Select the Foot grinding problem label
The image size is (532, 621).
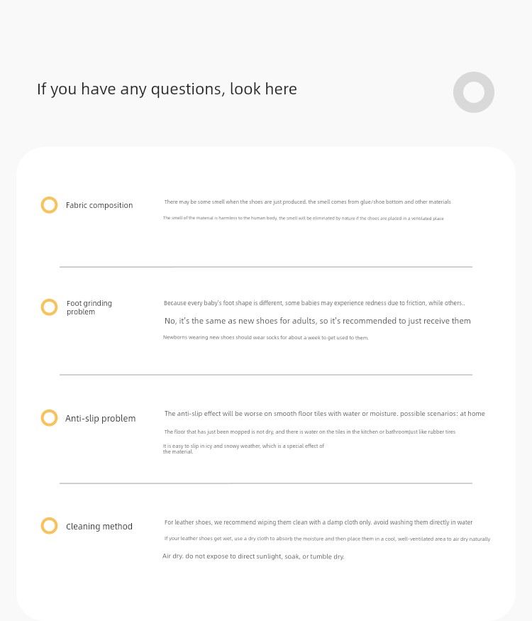89,307
